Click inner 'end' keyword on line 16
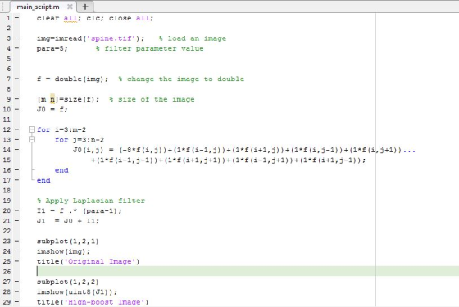 coord(61,170)
